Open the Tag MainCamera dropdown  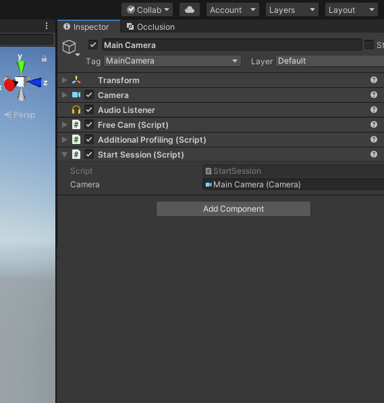tap(172, 61)
